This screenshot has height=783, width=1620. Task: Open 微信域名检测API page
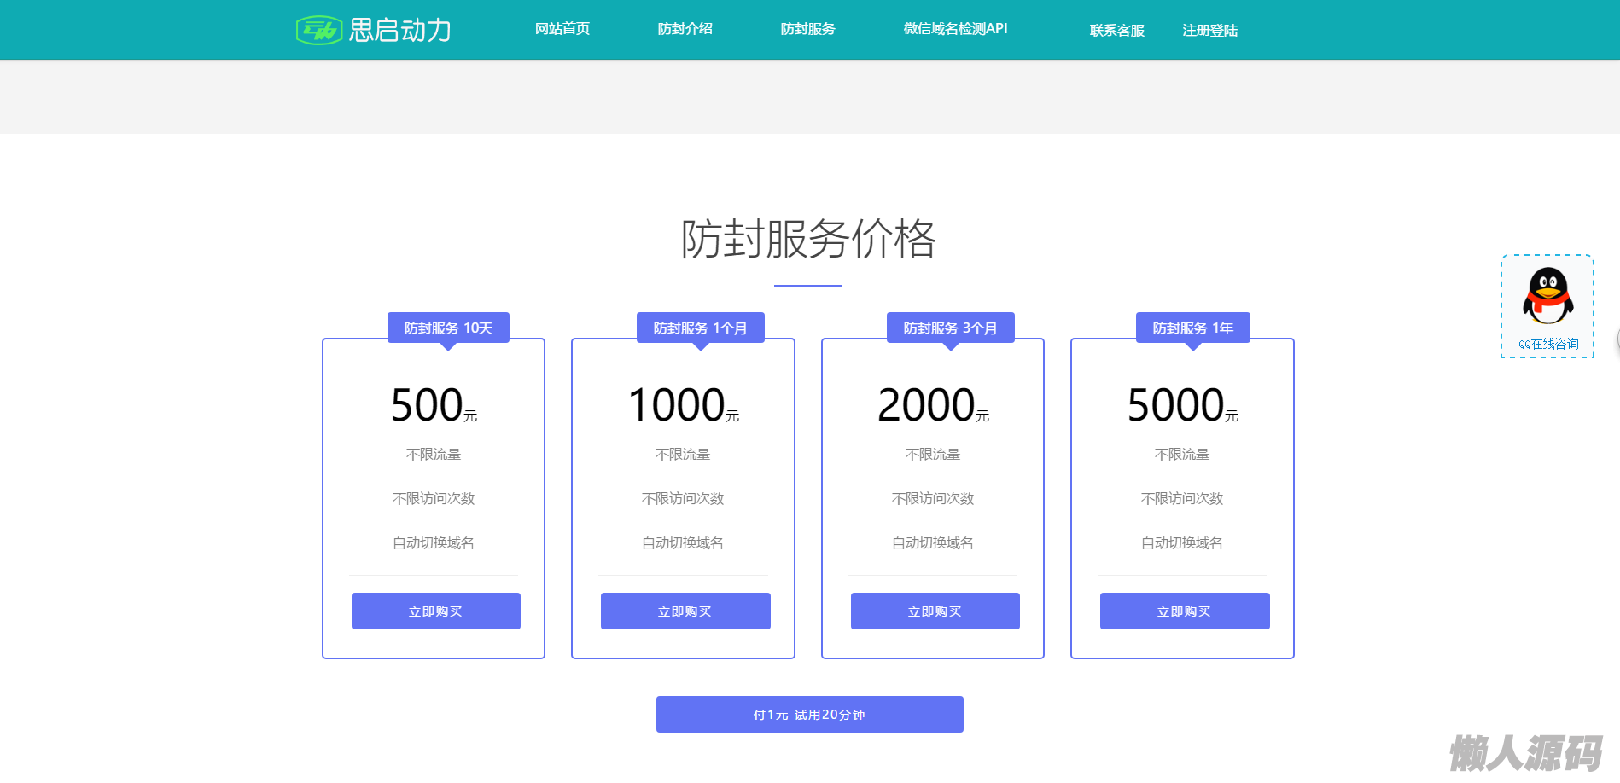tap(955, 29)
